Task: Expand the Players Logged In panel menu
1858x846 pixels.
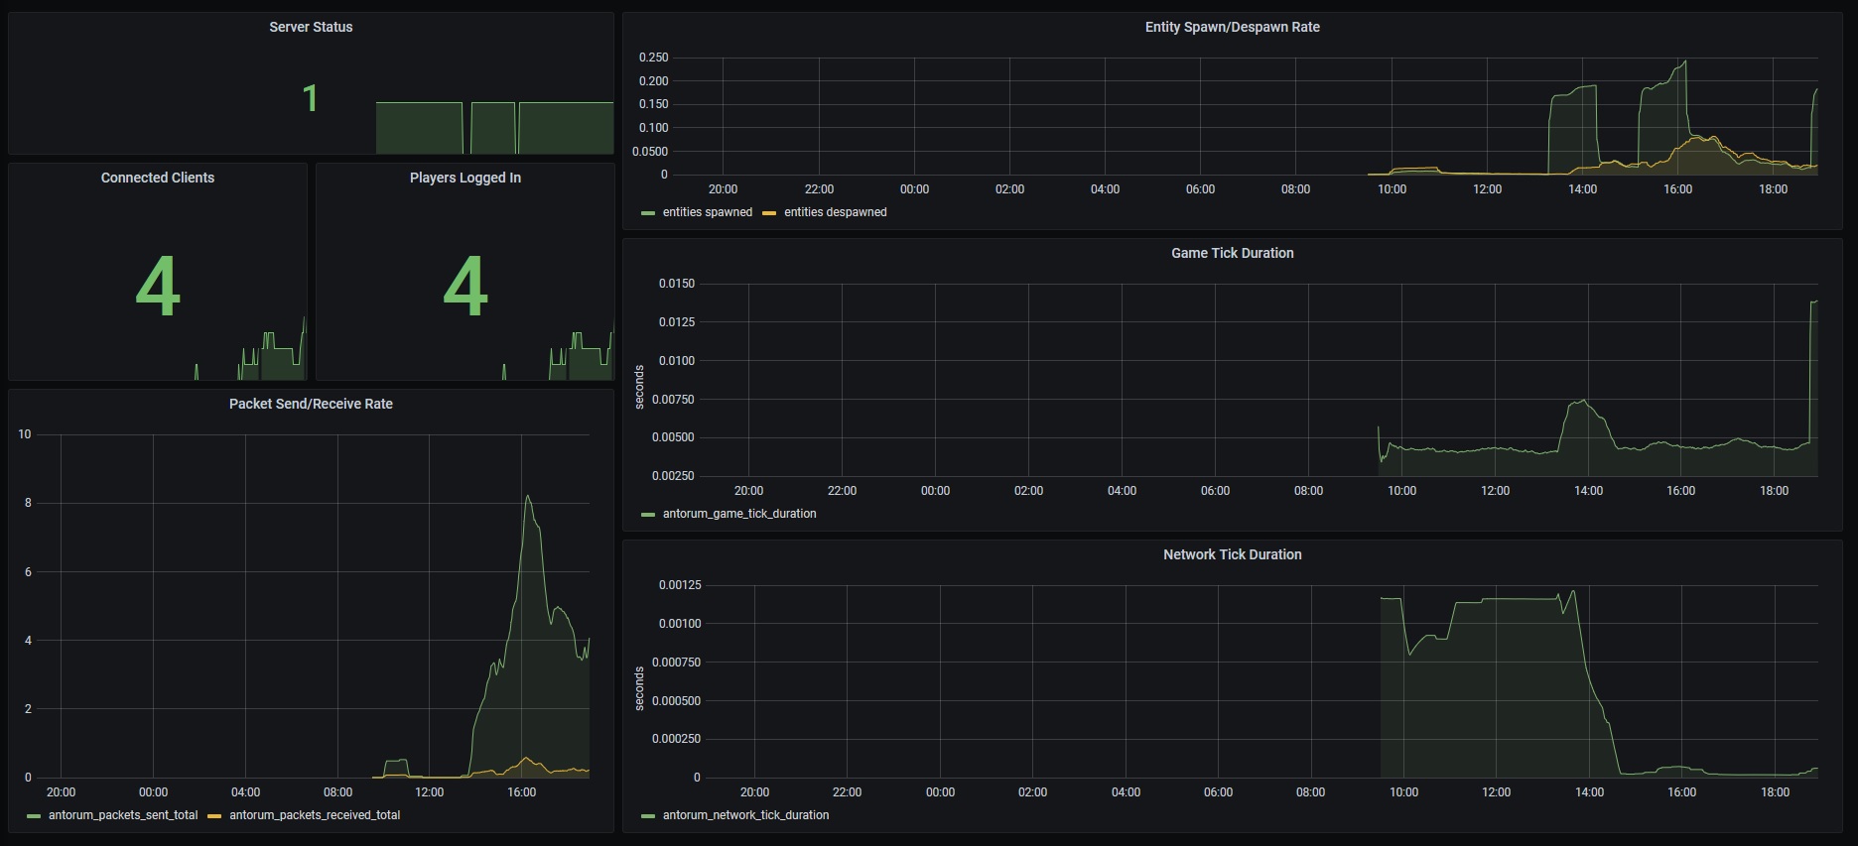Action: click(464, 178)
